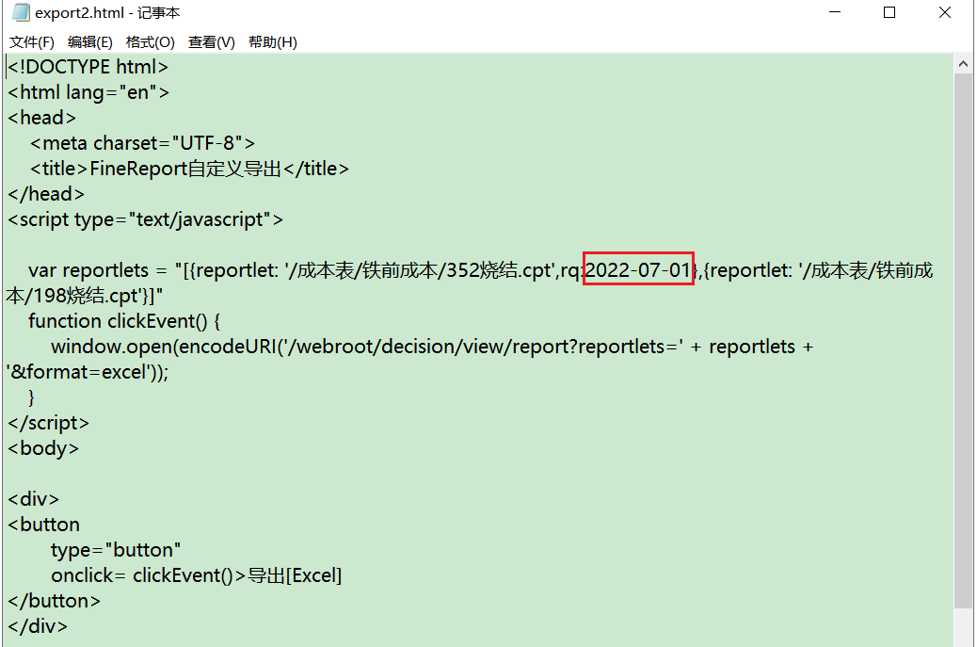
Task: Open the 帮助(H) menu
Action: click(x=272, y=42)
